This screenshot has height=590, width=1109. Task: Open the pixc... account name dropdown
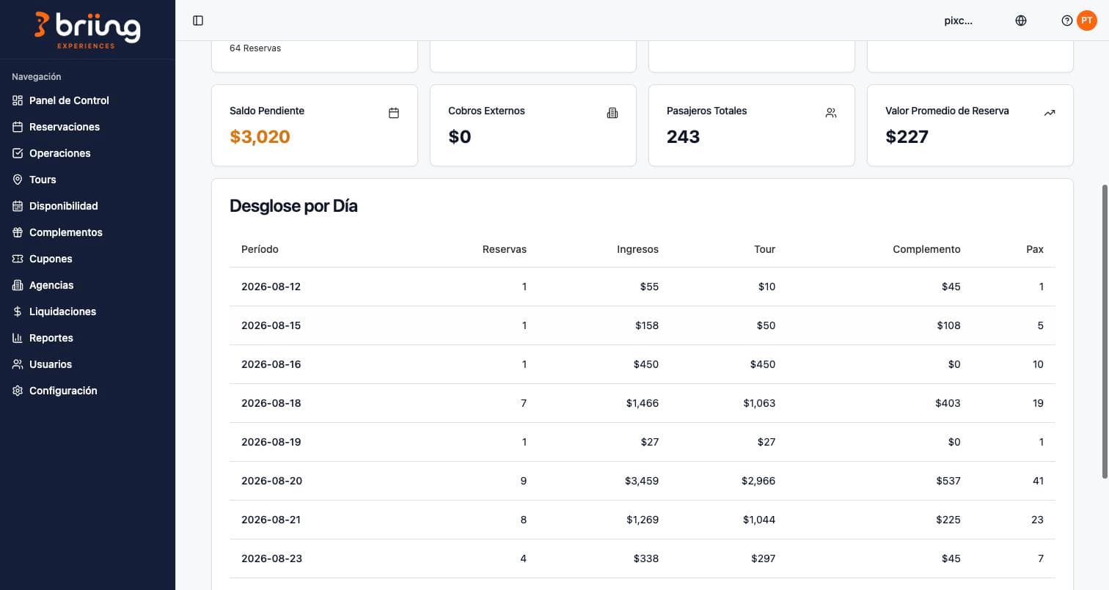point(958,21)
